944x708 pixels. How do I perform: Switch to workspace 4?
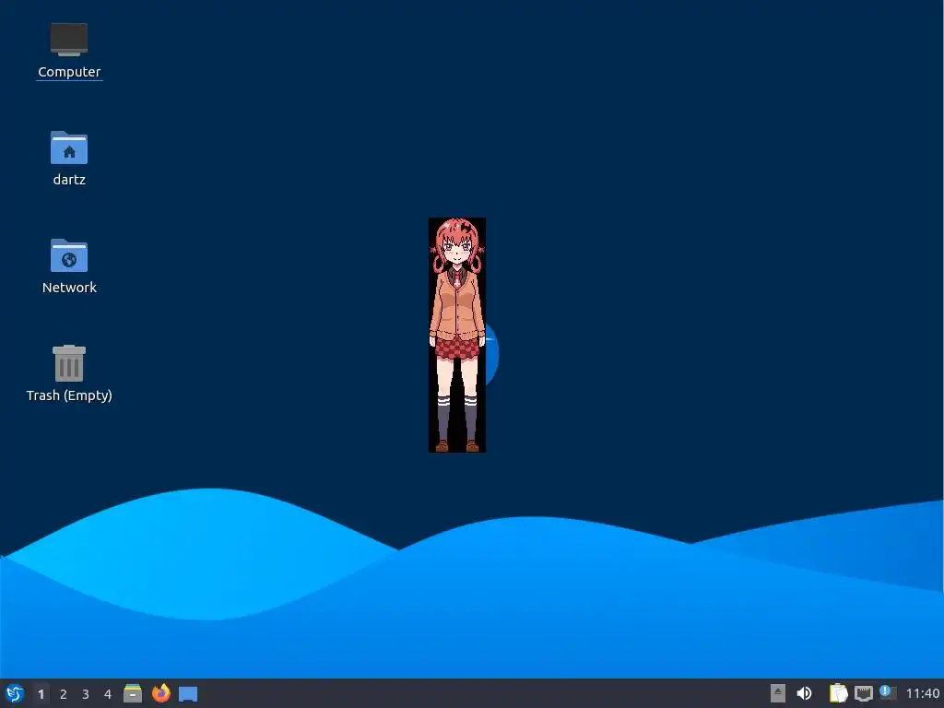coord(108,694)
